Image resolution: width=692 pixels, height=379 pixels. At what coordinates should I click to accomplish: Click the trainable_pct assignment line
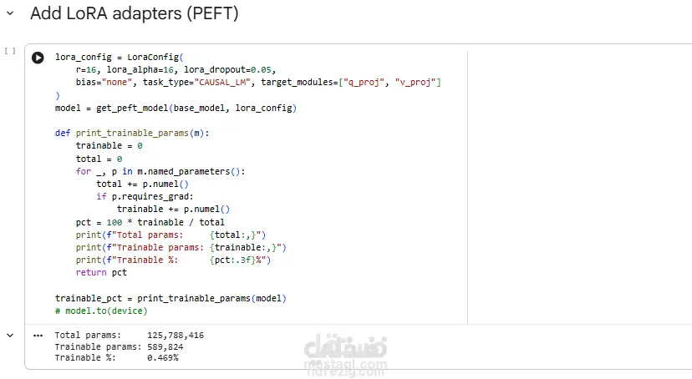coord(170,298)
